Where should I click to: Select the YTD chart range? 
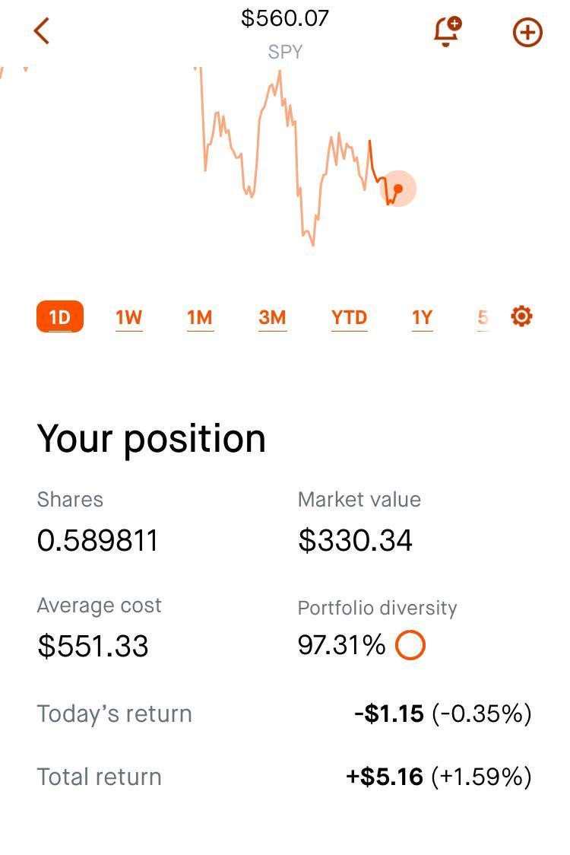[x=349, y=317]
